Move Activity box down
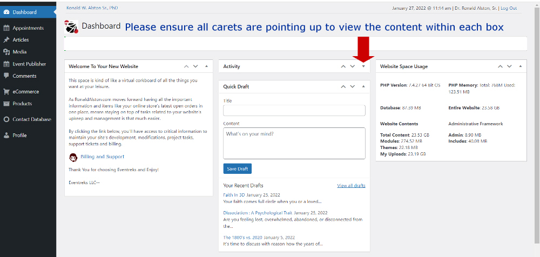The height and width of the screenshot is (257, 540). 352,66
